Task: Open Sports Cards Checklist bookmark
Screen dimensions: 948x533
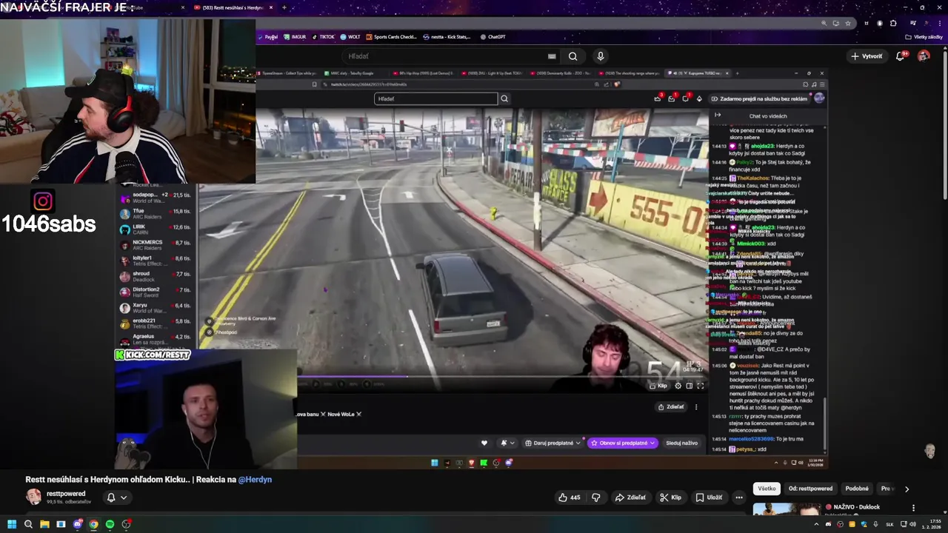Action: tap(392, 37)
